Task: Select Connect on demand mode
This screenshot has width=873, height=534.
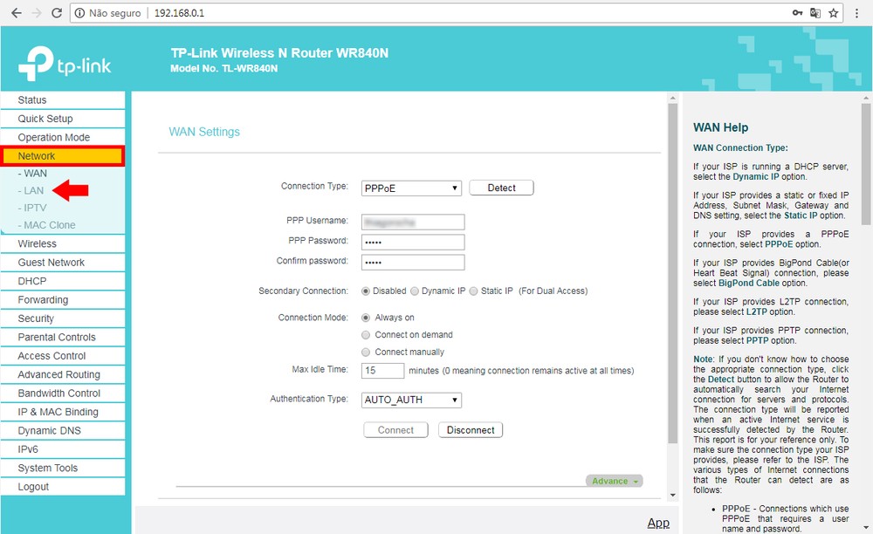Action: click(366, 335)
